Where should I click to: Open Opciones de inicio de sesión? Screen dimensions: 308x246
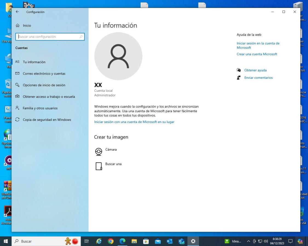coord(44,85)
